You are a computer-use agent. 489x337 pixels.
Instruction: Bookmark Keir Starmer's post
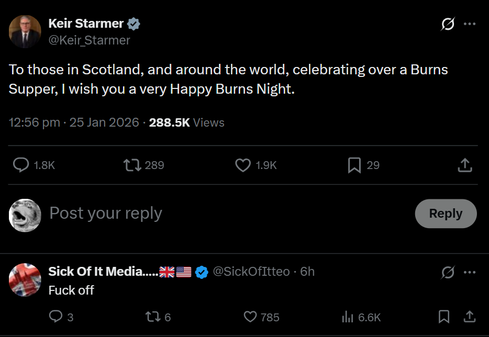354,165
